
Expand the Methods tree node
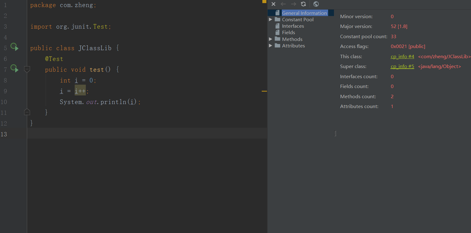271,39
